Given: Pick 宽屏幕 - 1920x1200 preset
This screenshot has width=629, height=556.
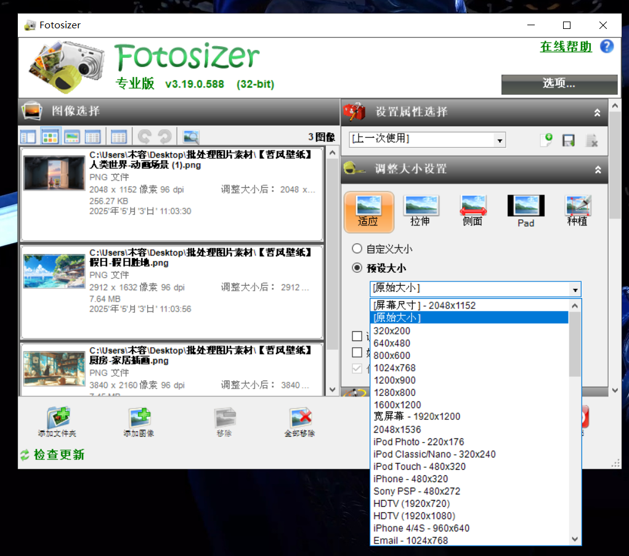Looking at the screenshot, I should coord(469,416).
